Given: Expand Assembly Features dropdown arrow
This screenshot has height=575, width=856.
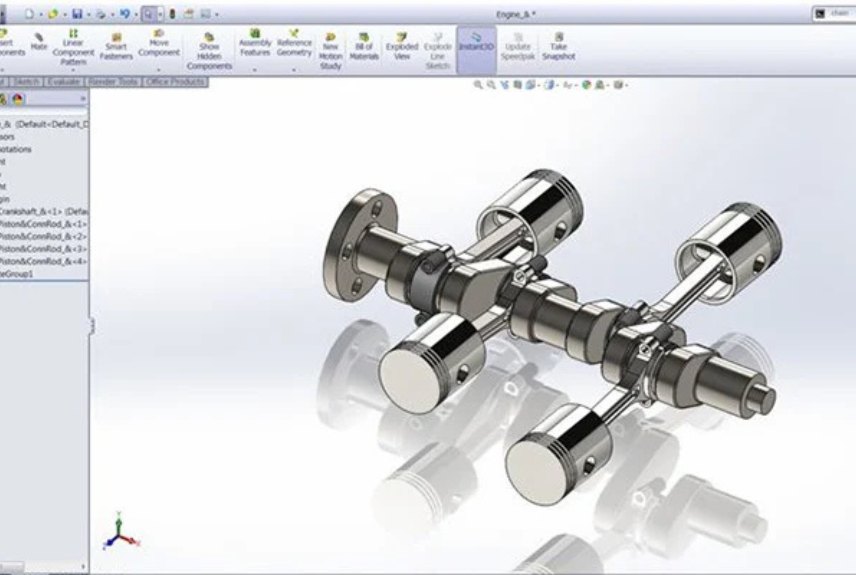Looking at the screenshot, I should tap(255, 70).
